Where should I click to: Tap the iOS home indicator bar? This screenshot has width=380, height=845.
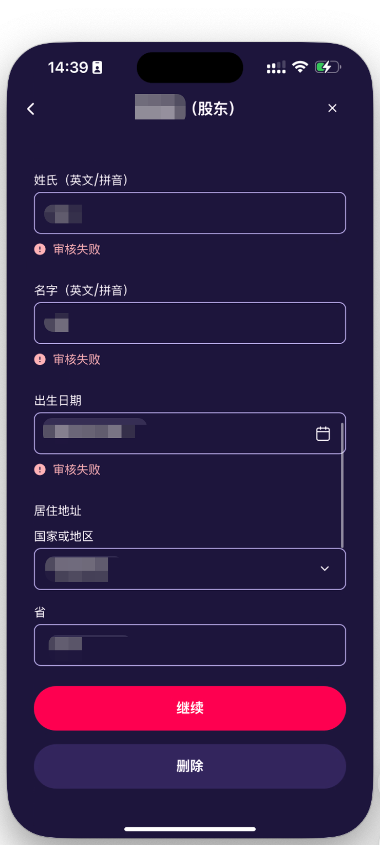click(189, 829)
